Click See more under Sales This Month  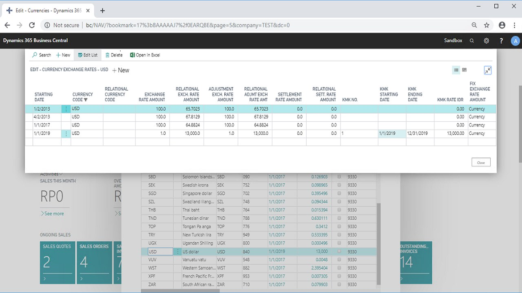pyautogui.click(x=52, y=214)
